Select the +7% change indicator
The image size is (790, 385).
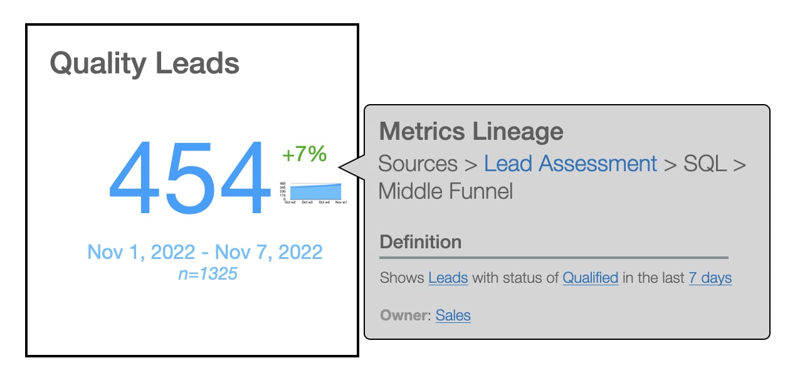[304, 154]
